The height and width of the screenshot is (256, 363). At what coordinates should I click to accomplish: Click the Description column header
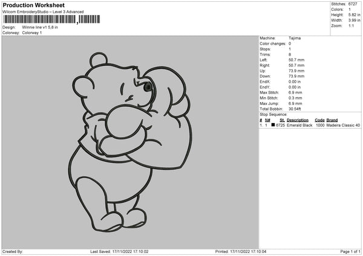(298, 120)
